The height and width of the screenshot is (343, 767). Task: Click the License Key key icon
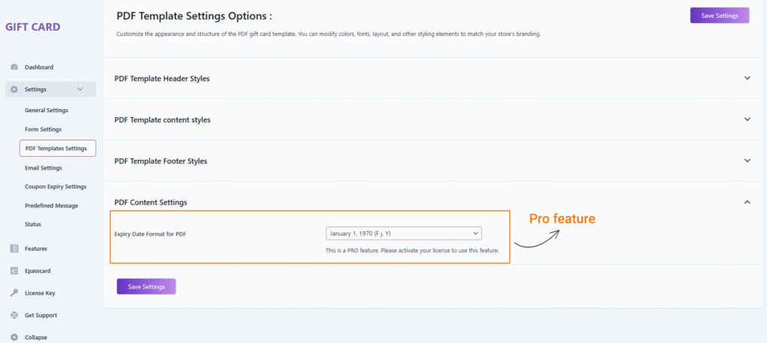point(14,293)
